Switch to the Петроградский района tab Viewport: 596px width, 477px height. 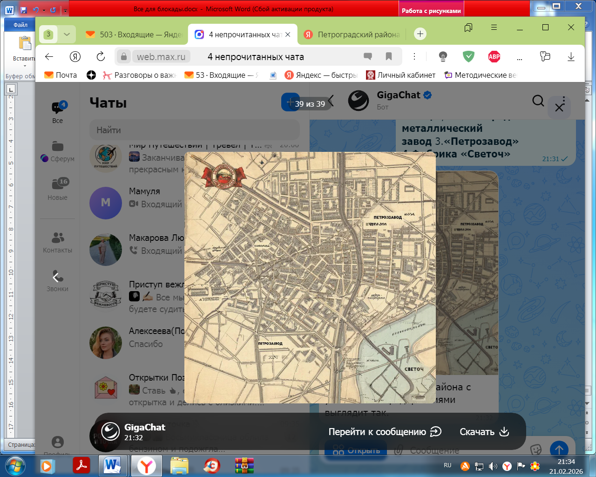pos(352,34)
